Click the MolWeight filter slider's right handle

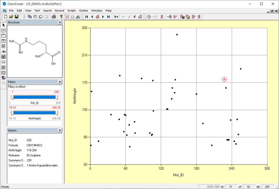pyautogui.click(x=57, y=113)
